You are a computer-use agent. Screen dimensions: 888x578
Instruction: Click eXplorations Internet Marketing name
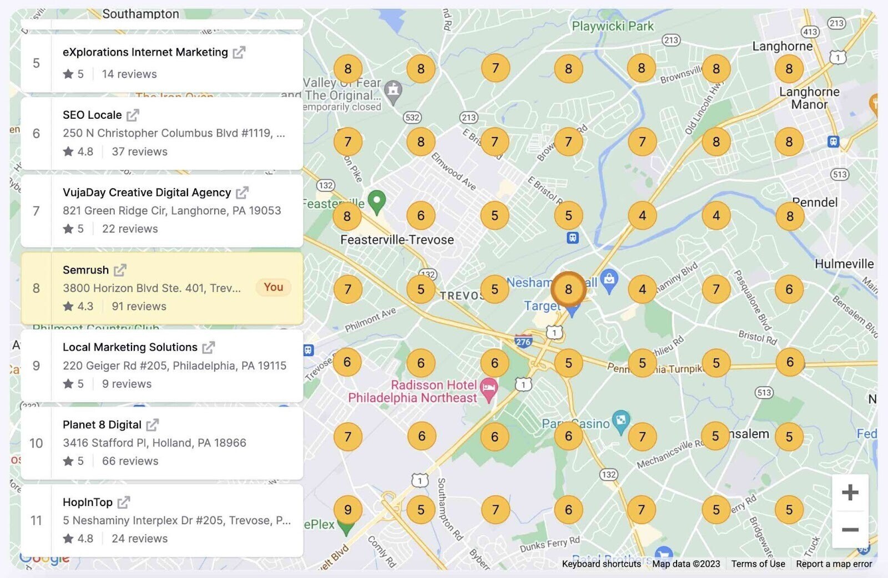pyautogui.click(x=145, y=52)
